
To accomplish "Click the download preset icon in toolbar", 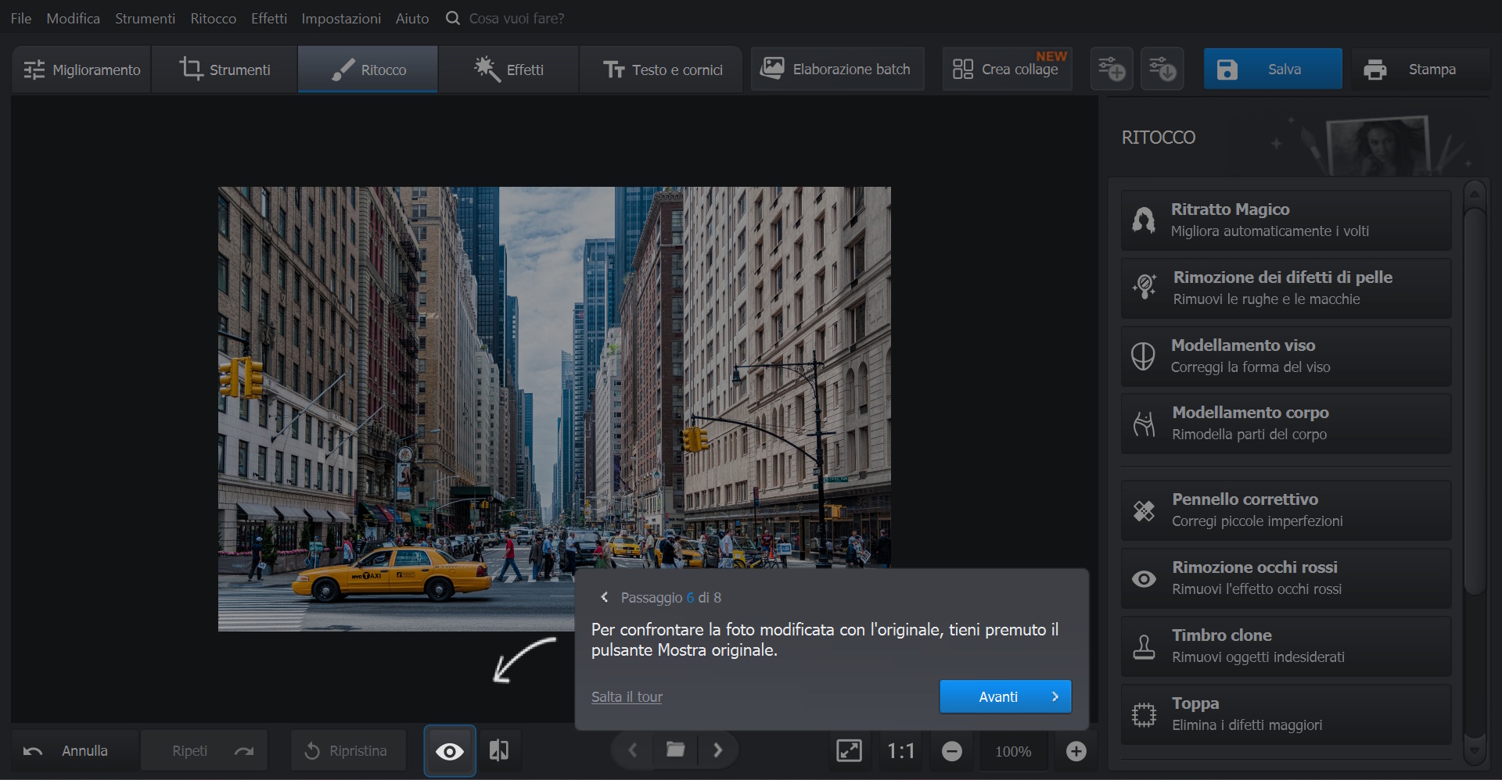I will (x=1162, y=70).
